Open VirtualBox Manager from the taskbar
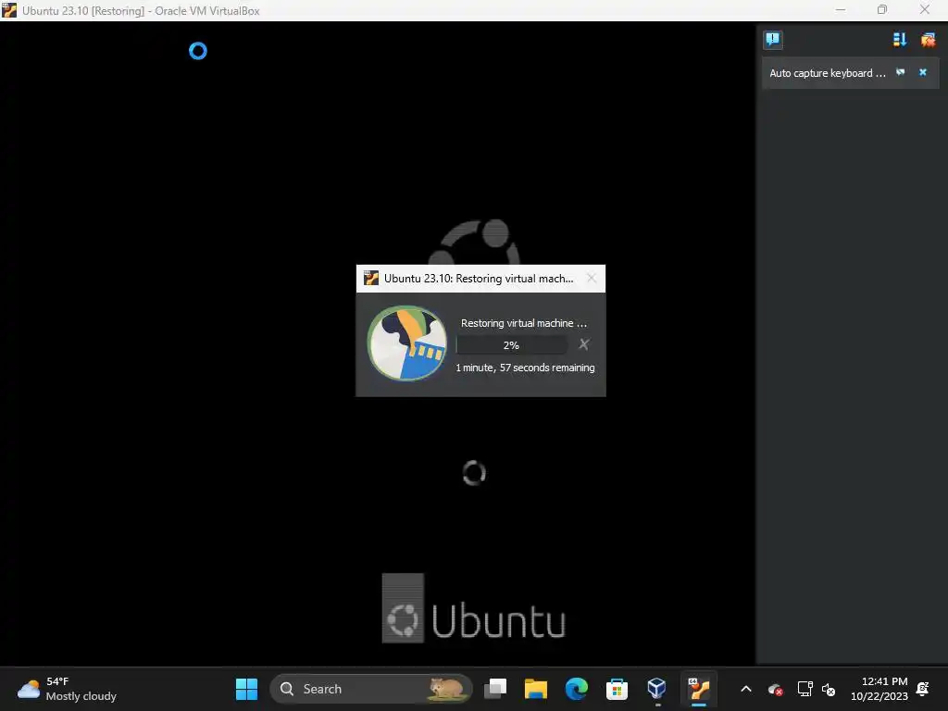Image resolution: width=948 pixels, height=711 pixels. coord(657,689)
